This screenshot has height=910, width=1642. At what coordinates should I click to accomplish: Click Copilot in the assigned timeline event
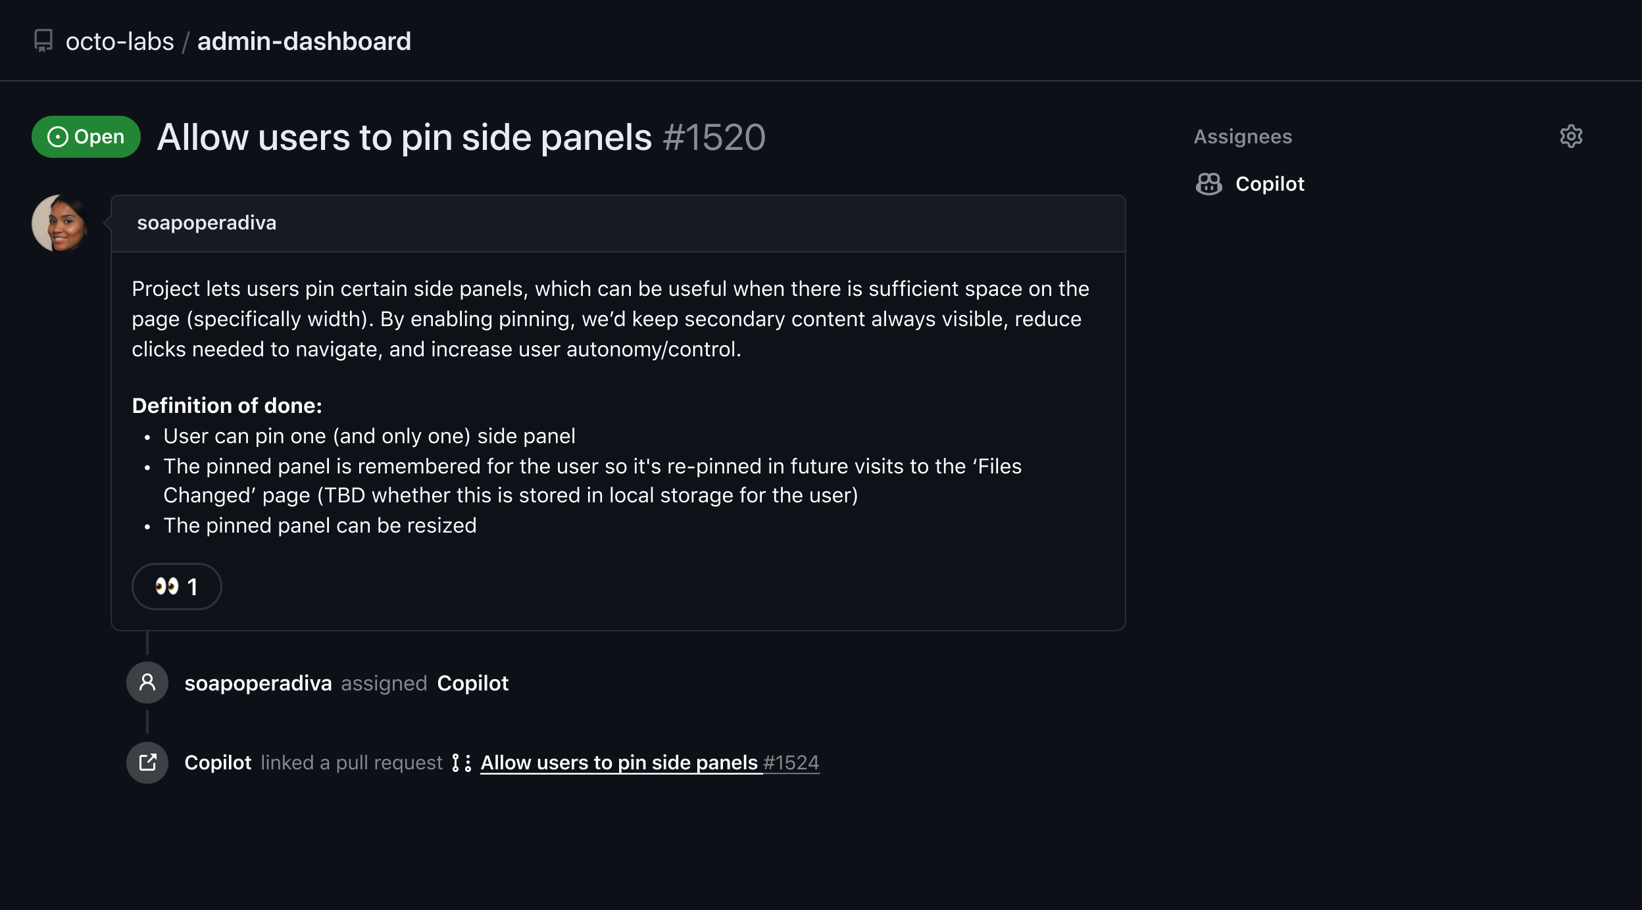pos(472,683)
